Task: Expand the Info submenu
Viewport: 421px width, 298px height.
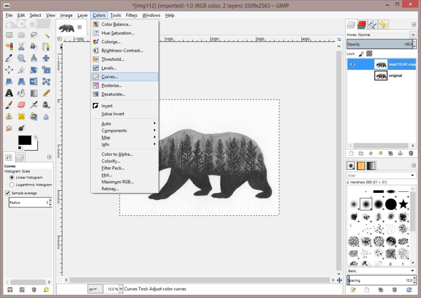Action: 125,144
